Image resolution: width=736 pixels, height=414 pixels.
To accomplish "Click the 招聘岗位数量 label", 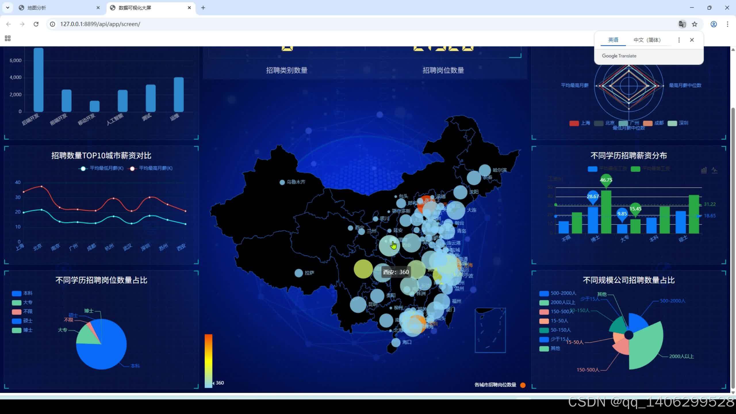I will [x=443, y=70].
